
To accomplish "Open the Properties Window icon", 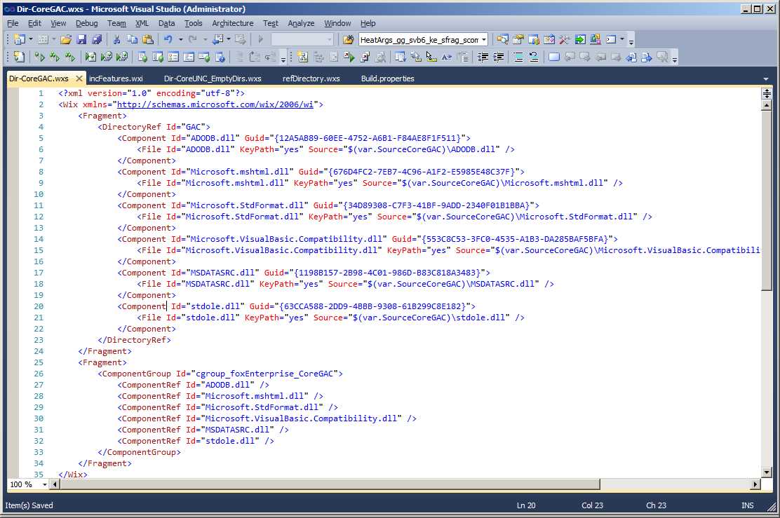I will coord(518,39).
